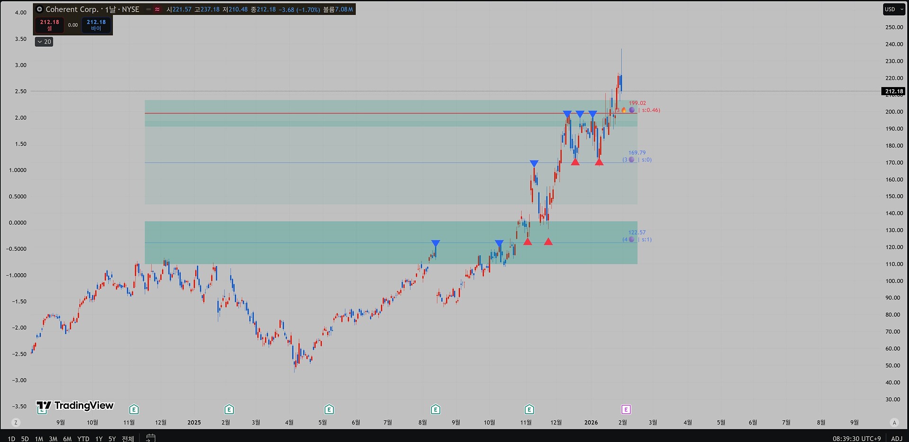Click the current price tag 212.18 on the price axis
Viewport: 909px width, 442px height.
click(894, 91)
